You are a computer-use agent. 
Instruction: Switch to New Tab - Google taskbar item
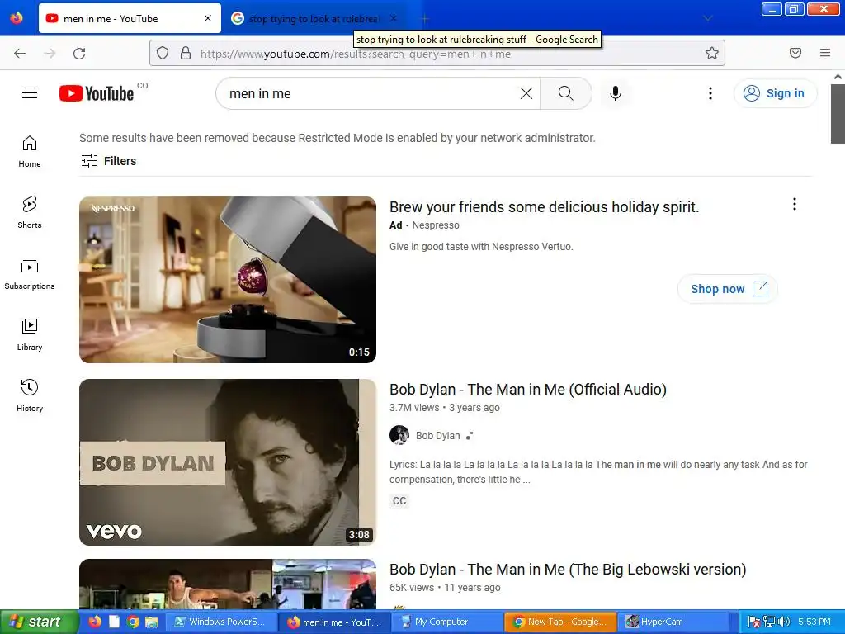tap(560, 622)
